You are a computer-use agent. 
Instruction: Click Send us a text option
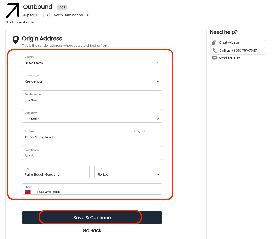(238, 58)
